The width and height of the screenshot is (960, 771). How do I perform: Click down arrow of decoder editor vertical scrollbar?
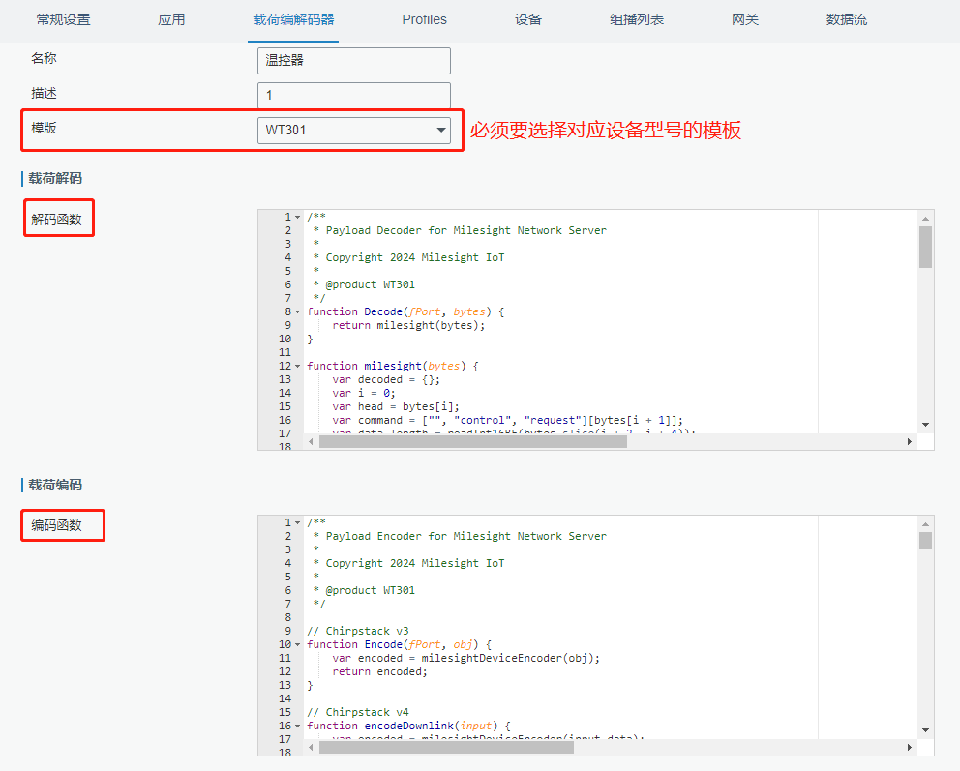point(925,425)
